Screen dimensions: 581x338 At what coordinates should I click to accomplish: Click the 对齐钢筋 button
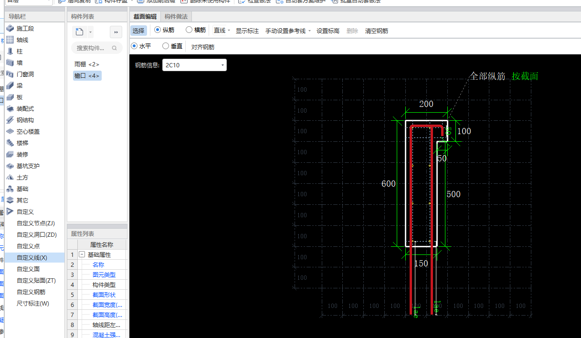[203, 47]
